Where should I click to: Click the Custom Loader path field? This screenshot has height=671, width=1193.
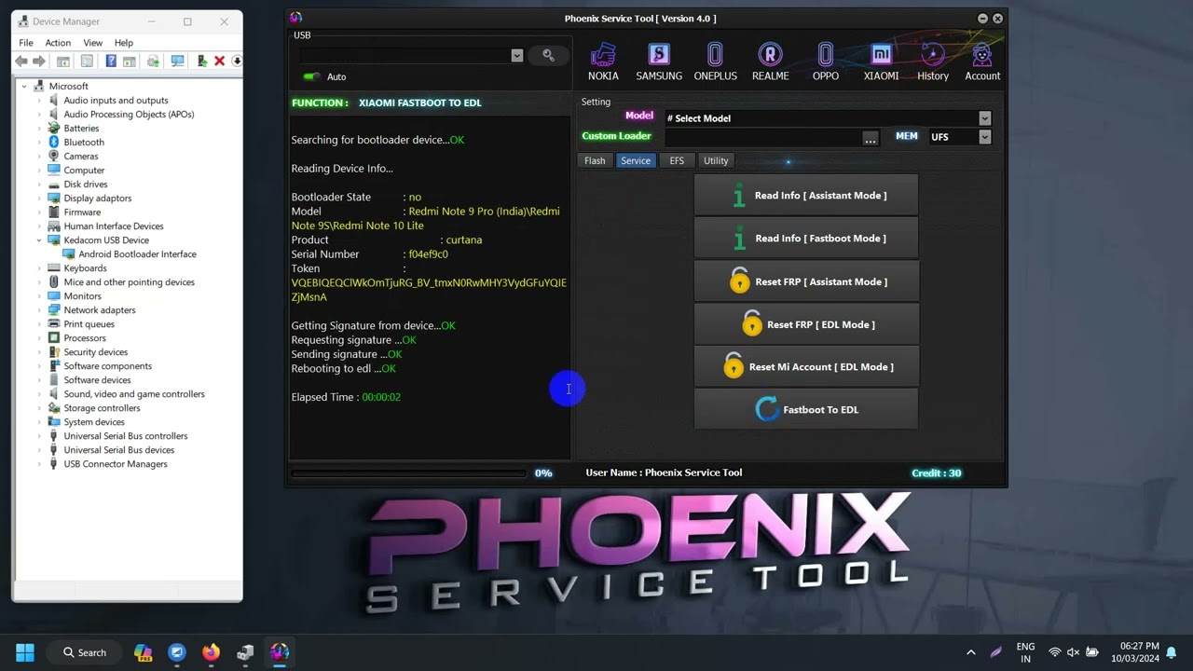[762, 137]
